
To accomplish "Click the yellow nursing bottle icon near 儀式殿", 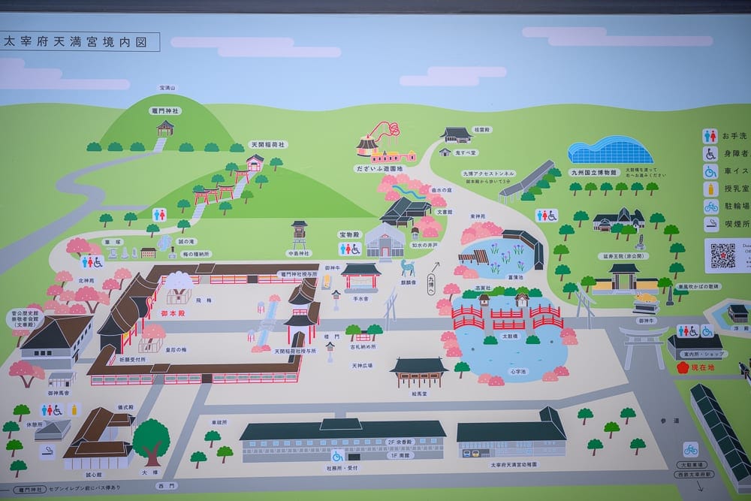I will (x=74, y=410).
